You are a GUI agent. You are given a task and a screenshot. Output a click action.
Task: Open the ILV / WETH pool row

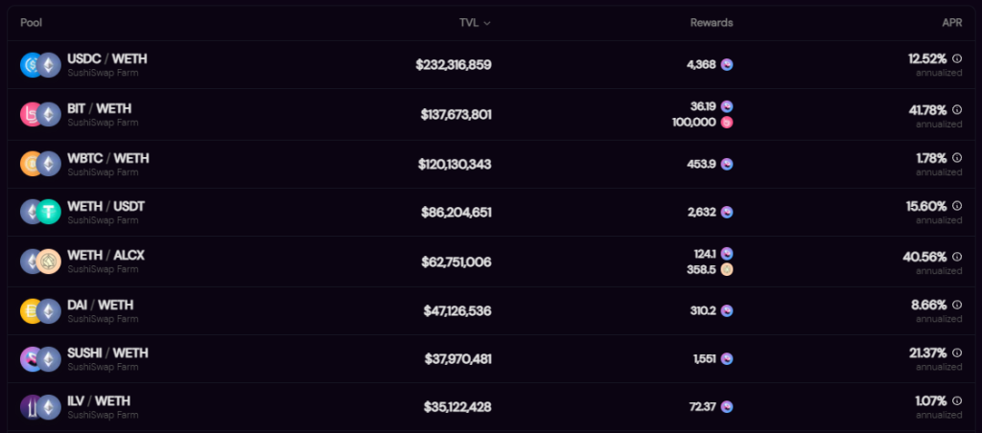click(x=491, y=407)
